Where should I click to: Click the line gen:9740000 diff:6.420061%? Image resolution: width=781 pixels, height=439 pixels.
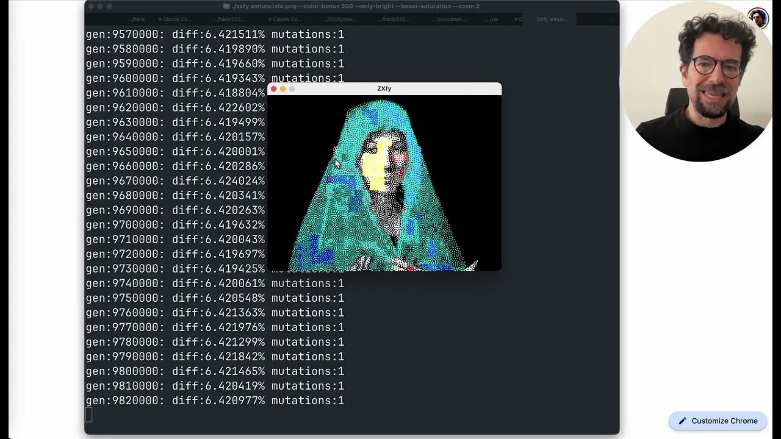point(215,284)
